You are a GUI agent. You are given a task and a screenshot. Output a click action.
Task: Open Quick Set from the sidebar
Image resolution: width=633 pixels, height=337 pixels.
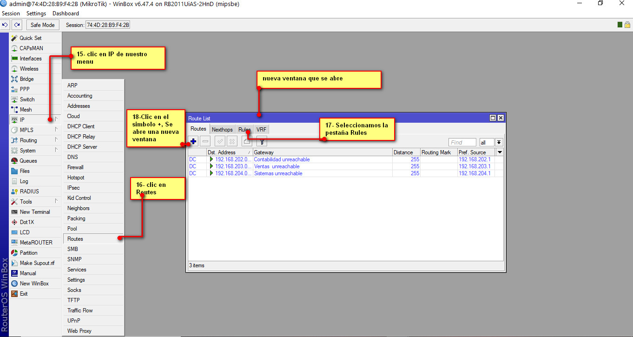tap(30, 38)
